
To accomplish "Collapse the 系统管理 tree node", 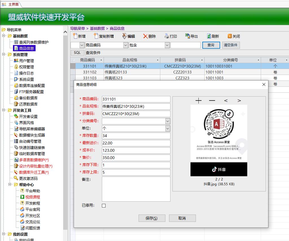I will click(x=3, y=54).
